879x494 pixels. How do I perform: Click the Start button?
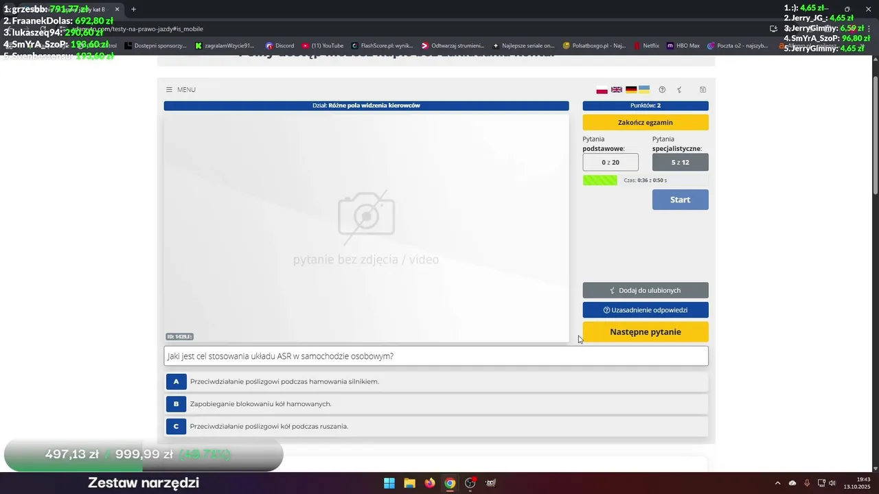click(680, 200)
